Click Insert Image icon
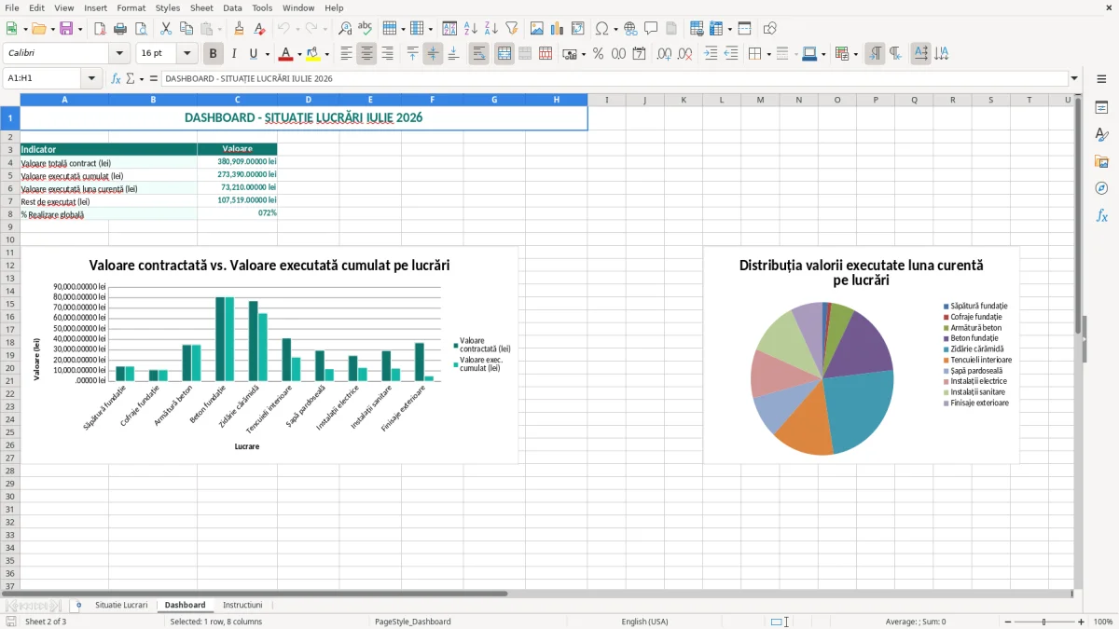Viewport: 1119px width, 629px height. click(538, 29)
